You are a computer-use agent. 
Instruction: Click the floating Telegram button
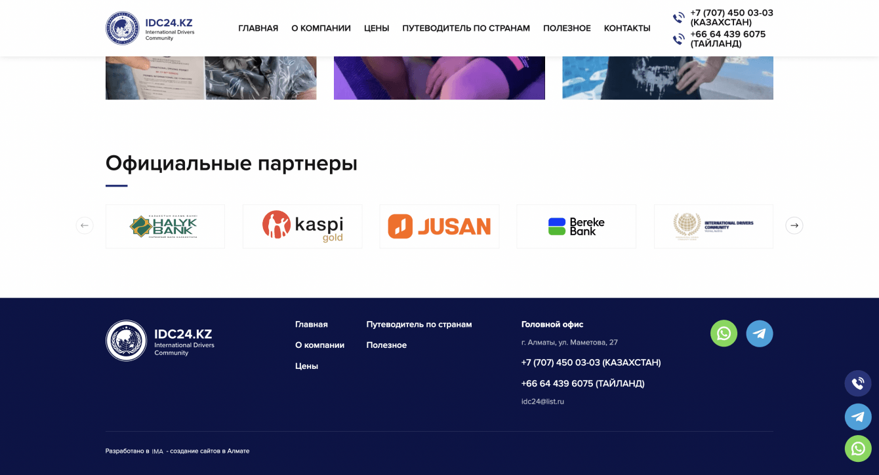[x=858, y=417]
